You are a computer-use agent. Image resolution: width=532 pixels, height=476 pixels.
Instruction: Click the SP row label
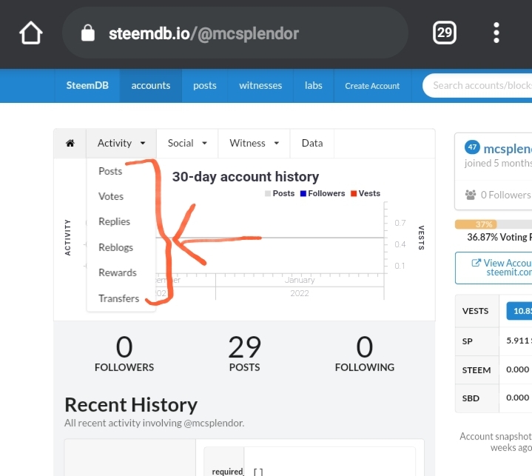pos(467,341)
